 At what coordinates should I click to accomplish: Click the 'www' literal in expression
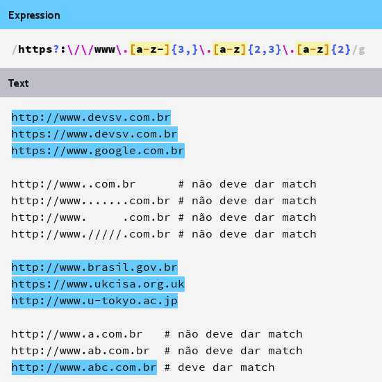(105, 49)
